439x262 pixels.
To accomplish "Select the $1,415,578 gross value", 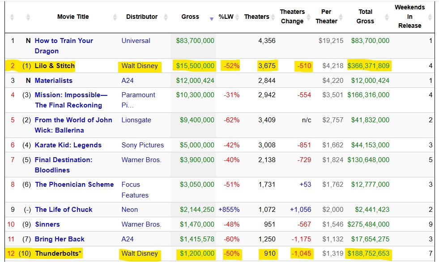I will pos(197,239).
